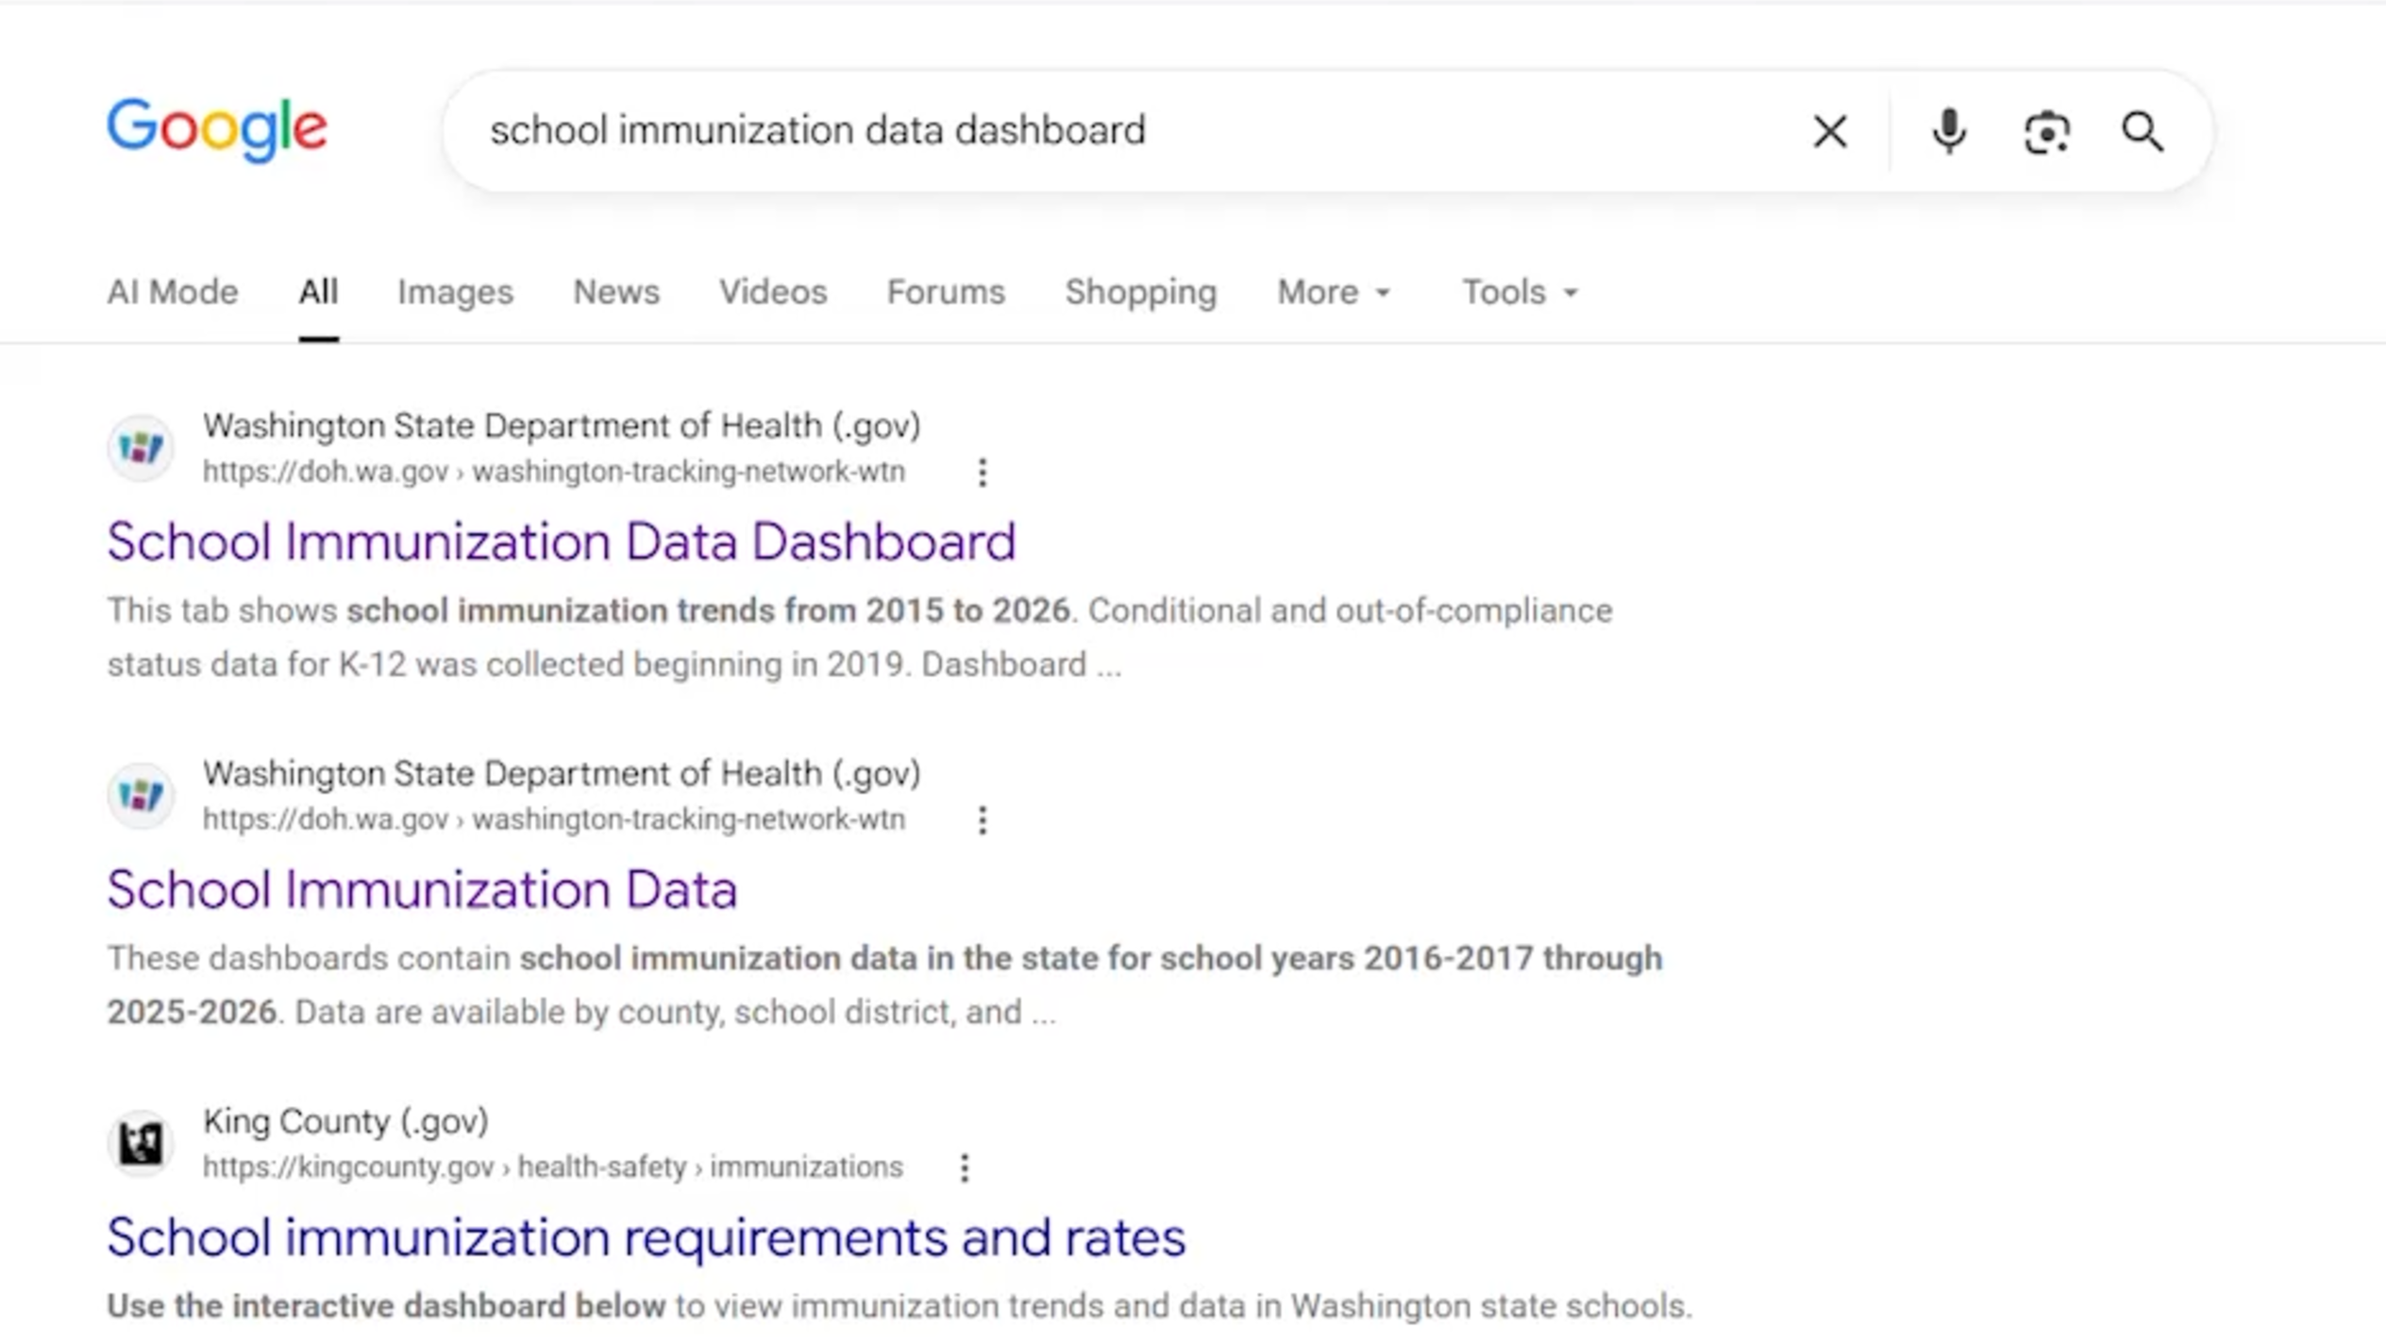This screenshot has height=1342, width=2386.
Task: Expand the Tools dropdown
Action: tap(1520, 292)
